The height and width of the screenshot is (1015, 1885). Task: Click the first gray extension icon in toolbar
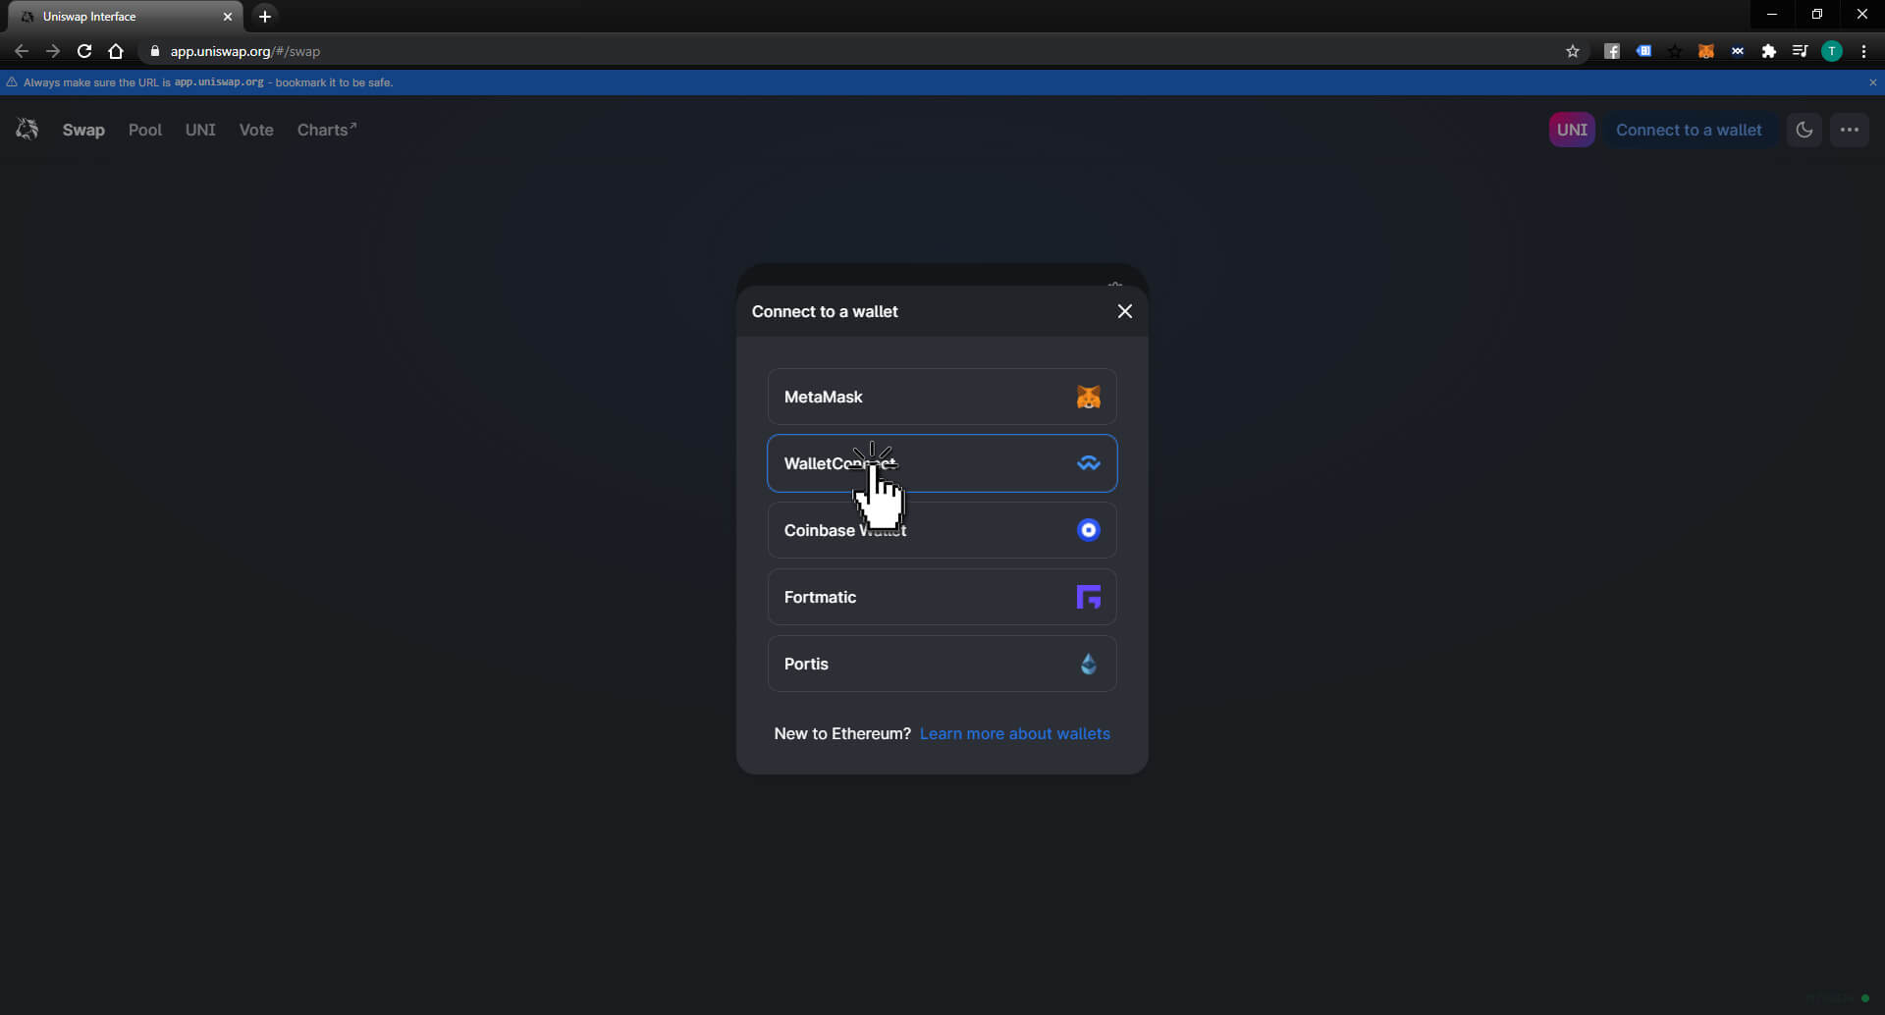(1612, 51)
